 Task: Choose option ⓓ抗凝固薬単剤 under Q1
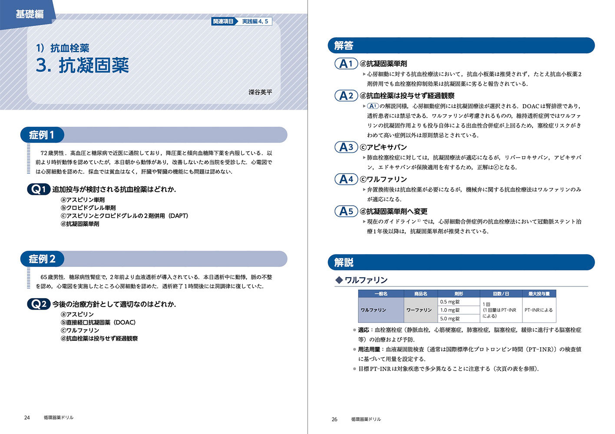pyautogui.click(x=80, y=224)
